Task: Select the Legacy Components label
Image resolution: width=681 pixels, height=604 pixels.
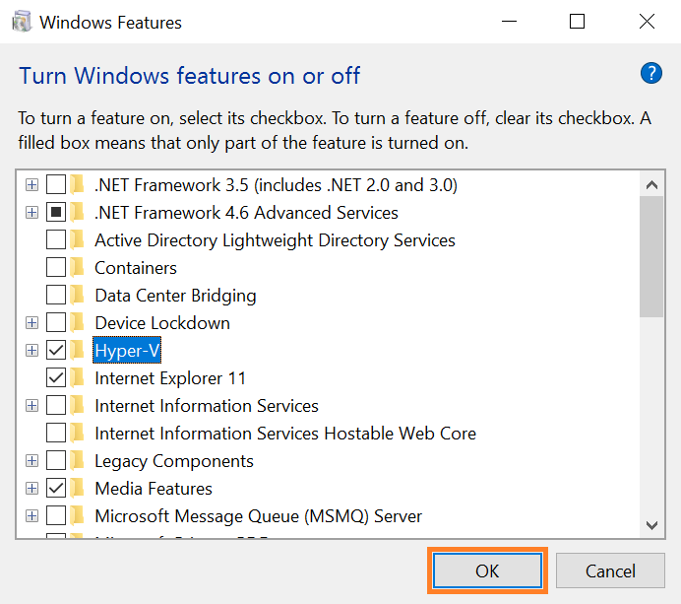Action: click(174, 461)
